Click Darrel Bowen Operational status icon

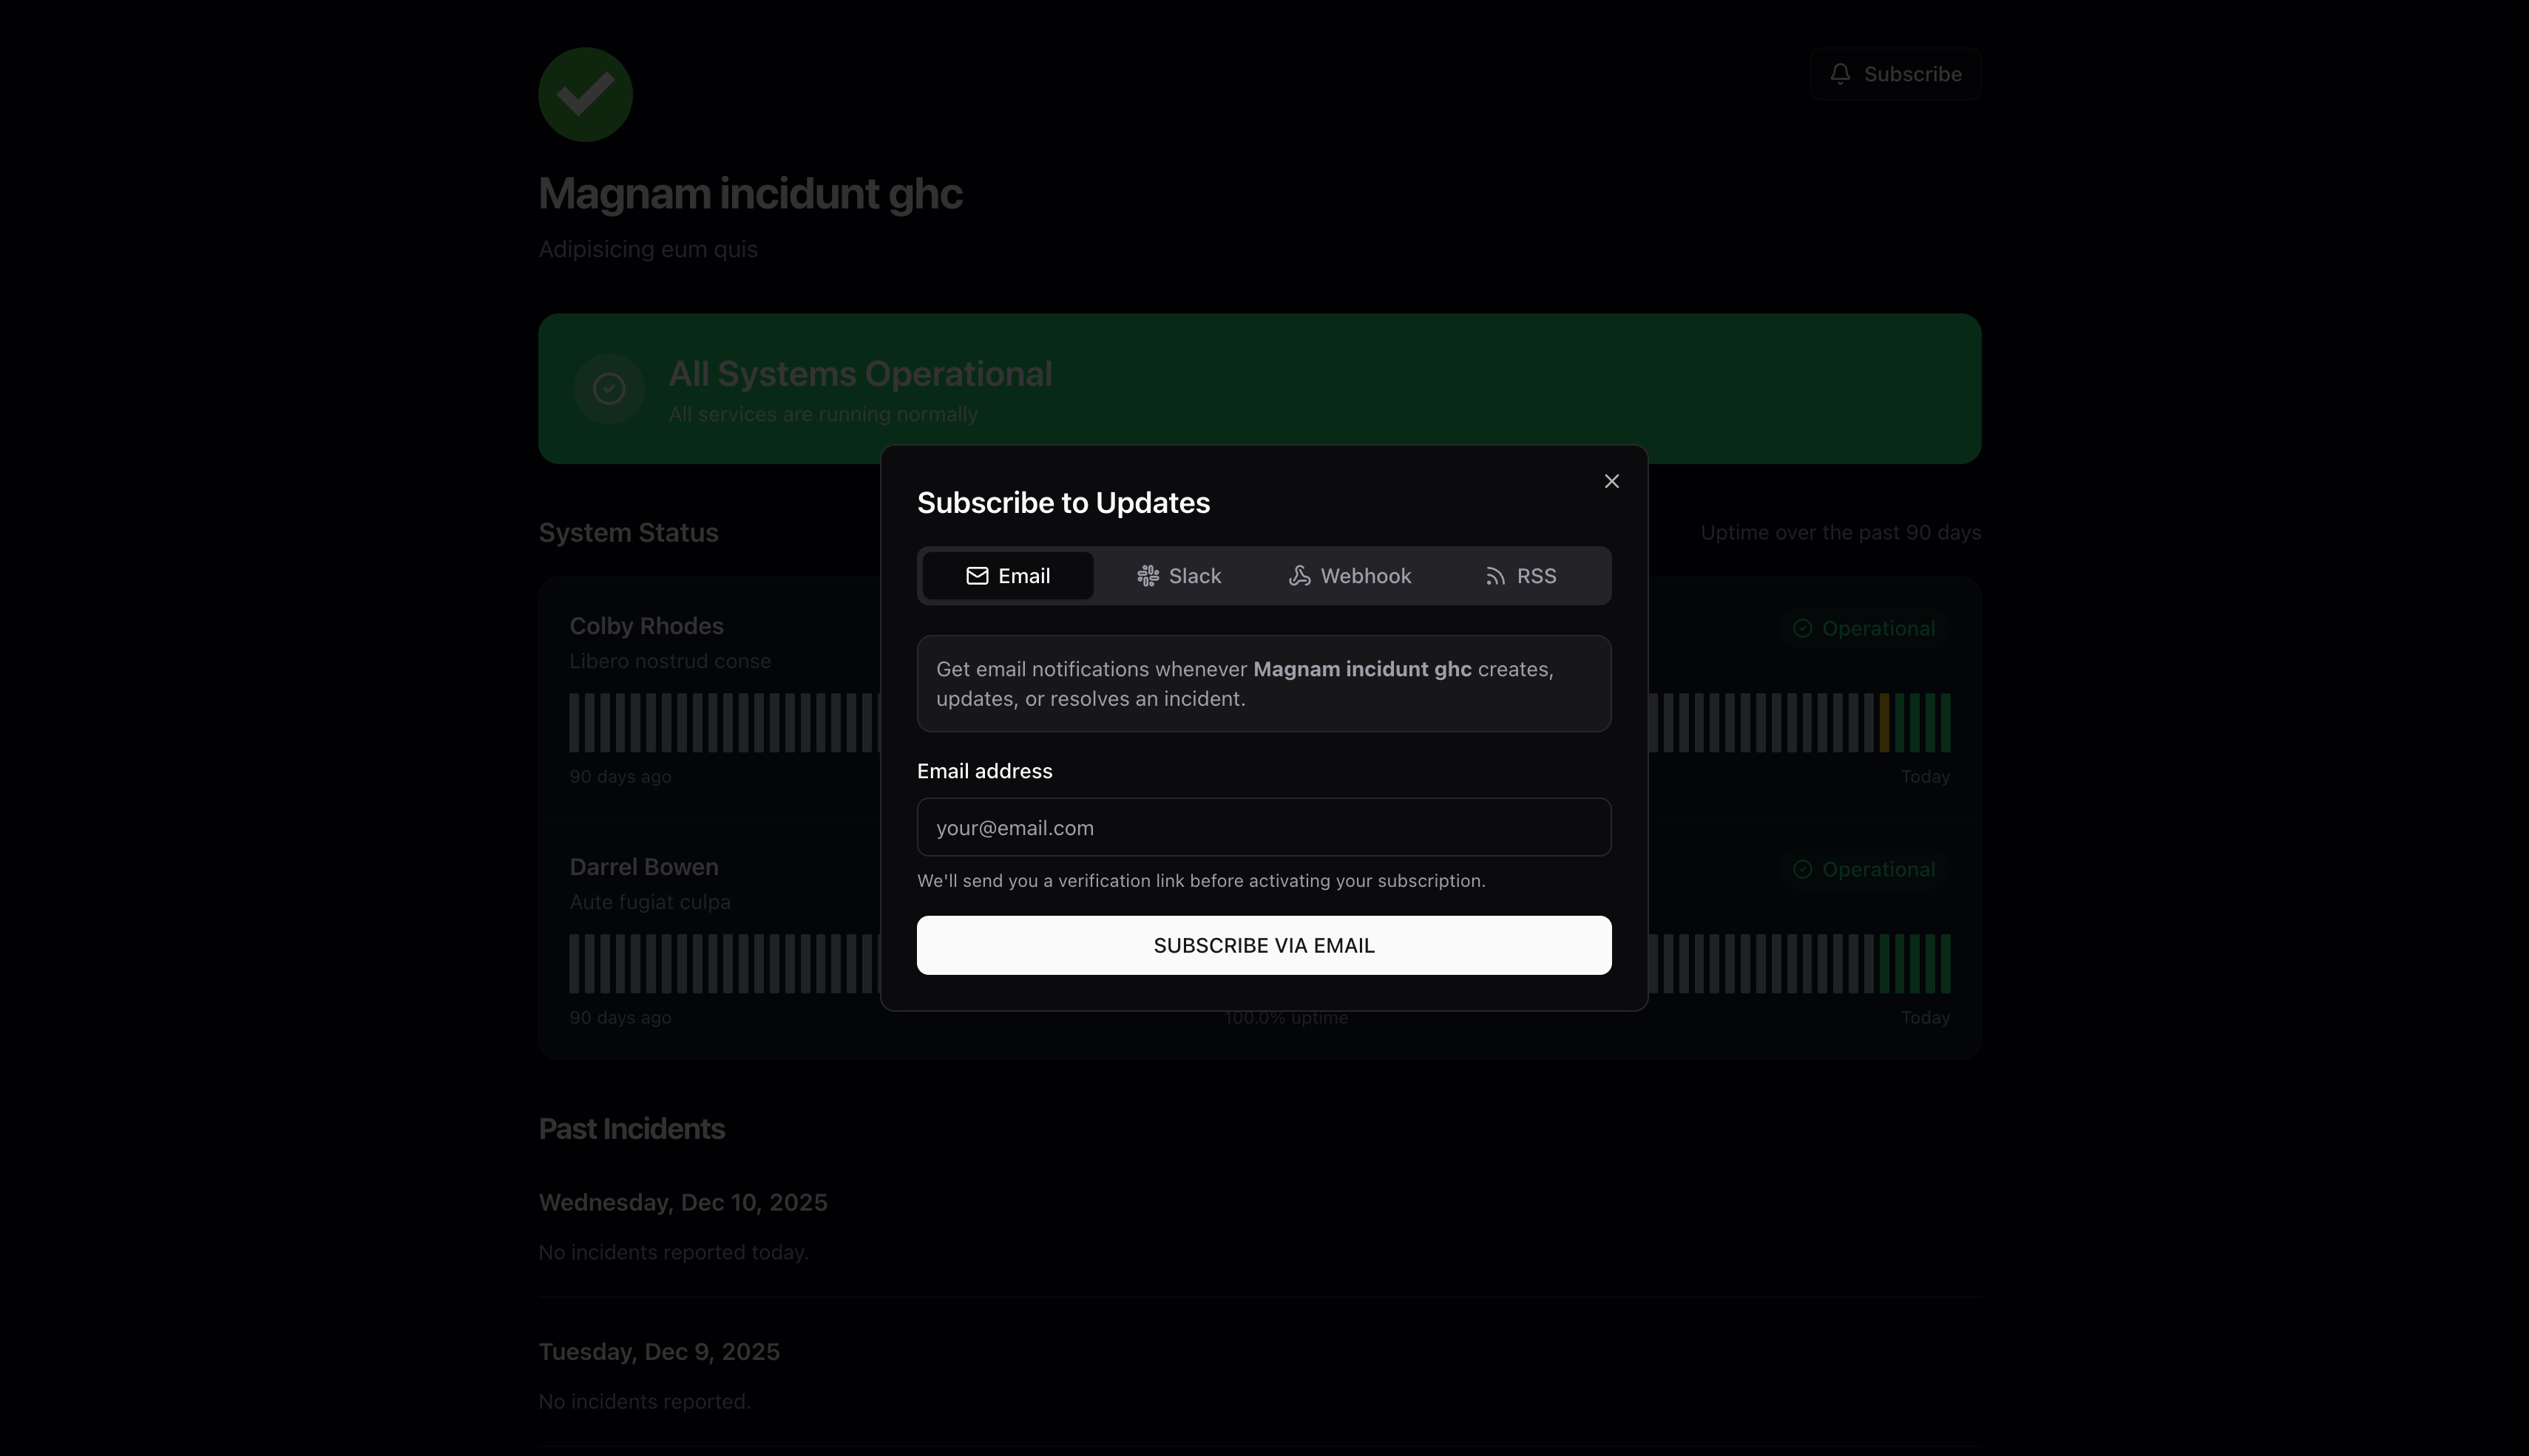click(1801, 870)
